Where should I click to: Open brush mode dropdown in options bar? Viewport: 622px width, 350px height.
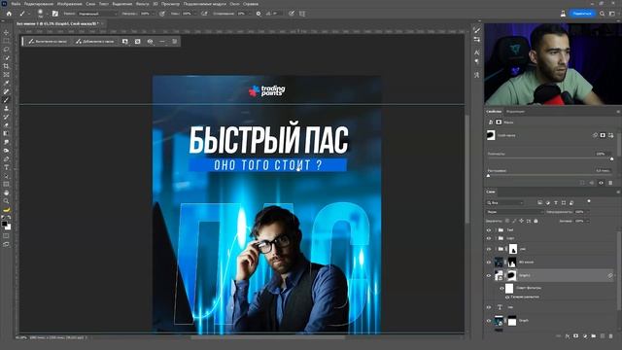coord(97,14)
